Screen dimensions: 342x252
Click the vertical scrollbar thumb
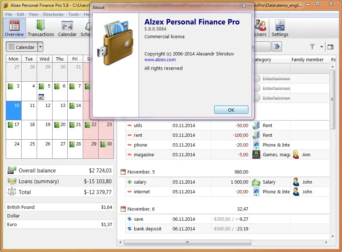[x=332, y=99]
